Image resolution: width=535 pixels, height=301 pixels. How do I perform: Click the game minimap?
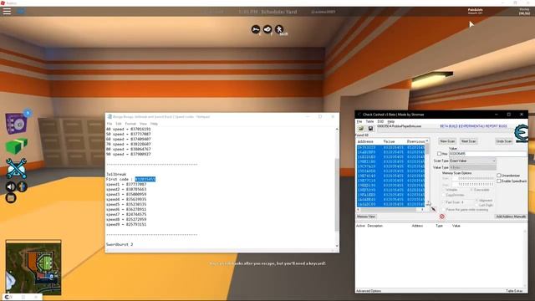(x=33, y=268)
